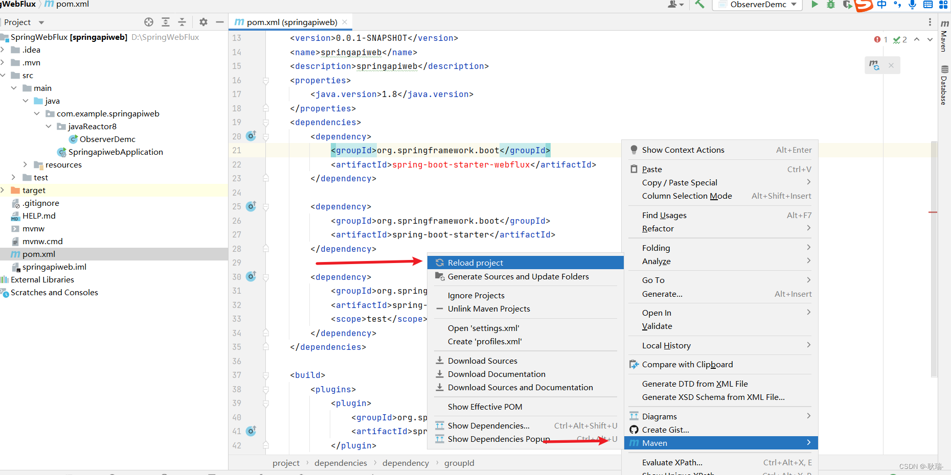Open Project panel settings gear
Screen dimensions: 951x475
click(x=203, y=22)
